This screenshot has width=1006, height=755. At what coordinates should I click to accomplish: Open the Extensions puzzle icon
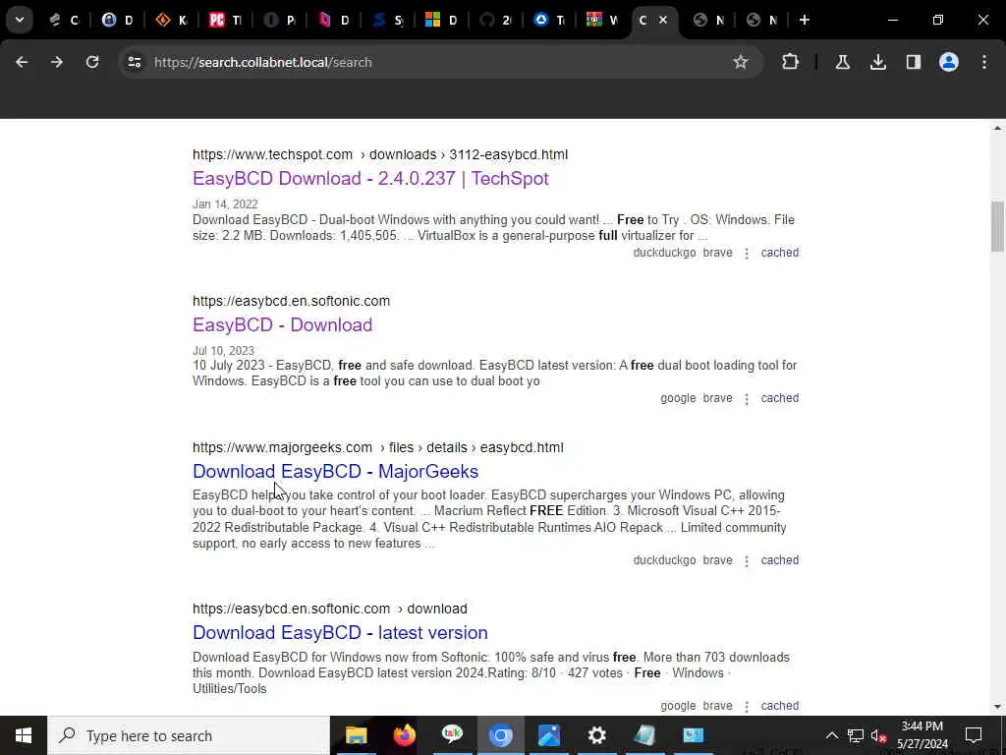pos(791,62)
